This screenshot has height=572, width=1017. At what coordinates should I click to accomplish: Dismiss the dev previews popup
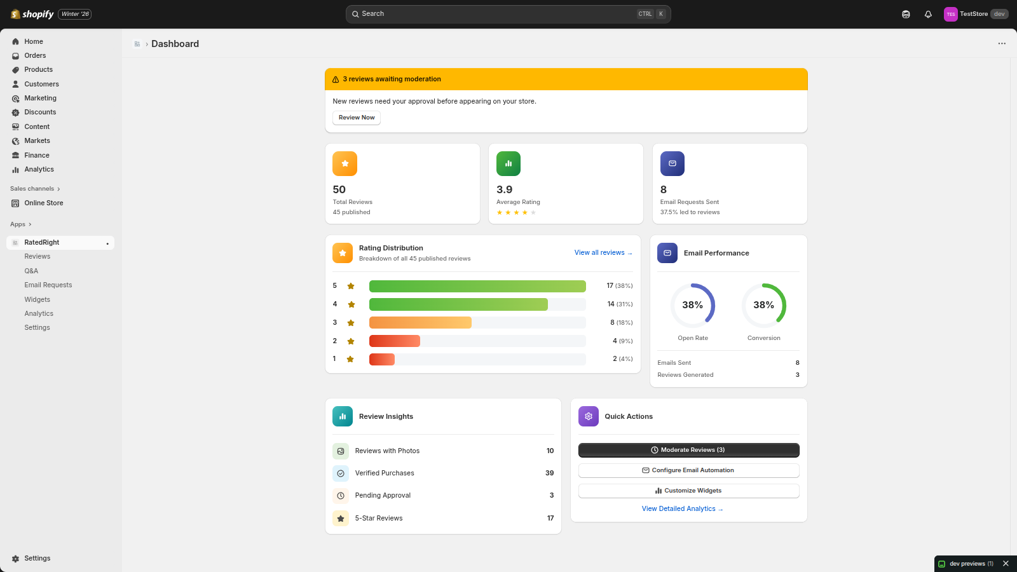tap(1006, 563)
